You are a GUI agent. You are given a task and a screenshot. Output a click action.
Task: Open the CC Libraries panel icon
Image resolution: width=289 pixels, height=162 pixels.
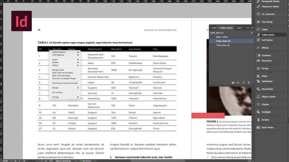pos(258,14)
